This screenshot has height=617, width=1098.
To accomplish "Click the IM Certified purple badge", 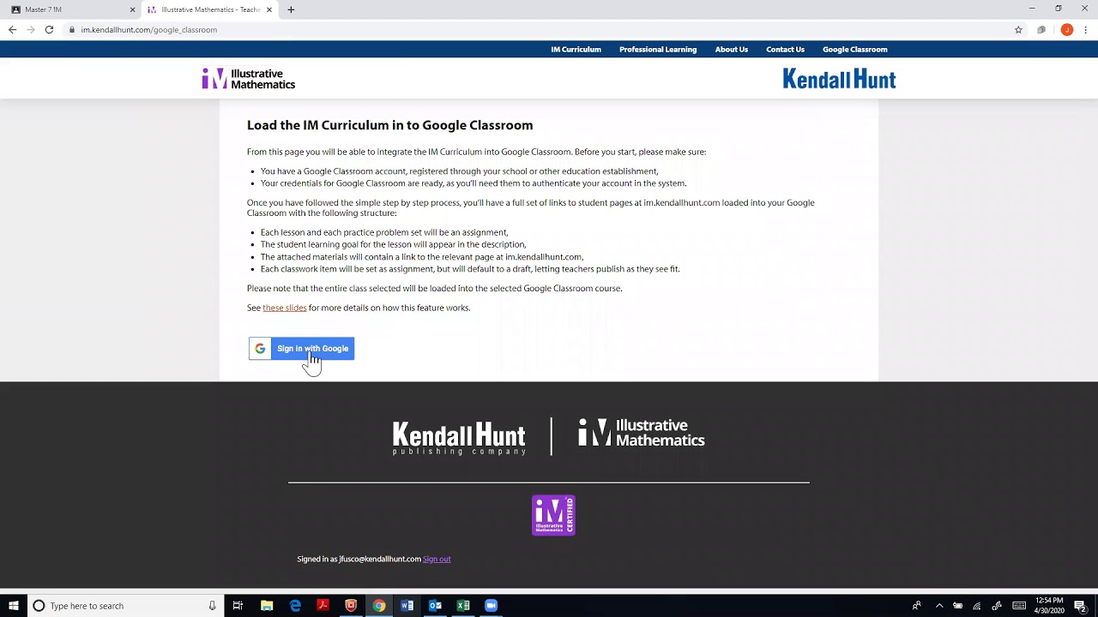I will [553, 515].
